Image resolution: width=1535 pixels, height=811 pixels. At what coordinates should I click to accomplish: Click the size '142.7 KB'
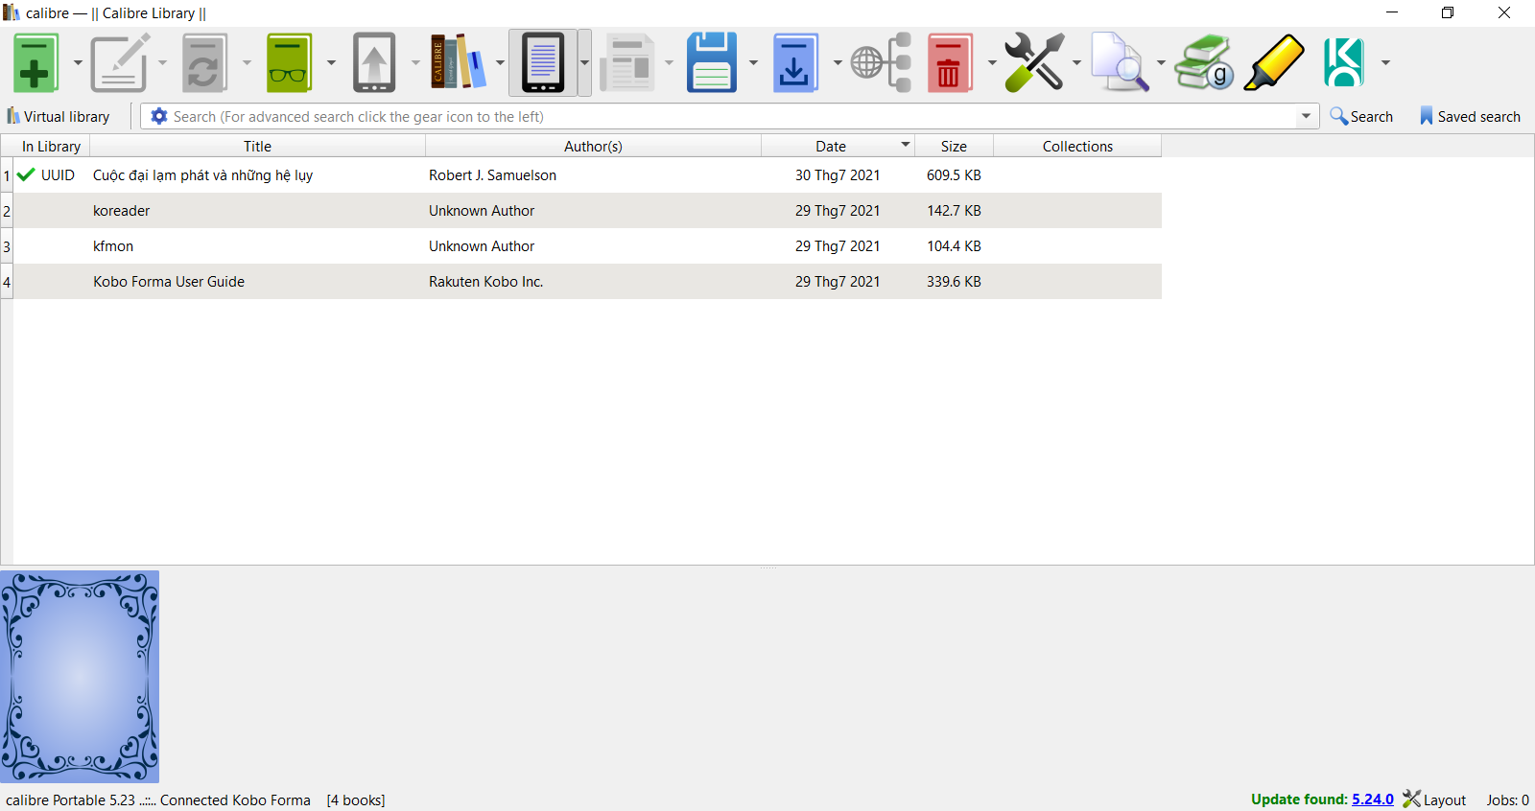(954, 210)
